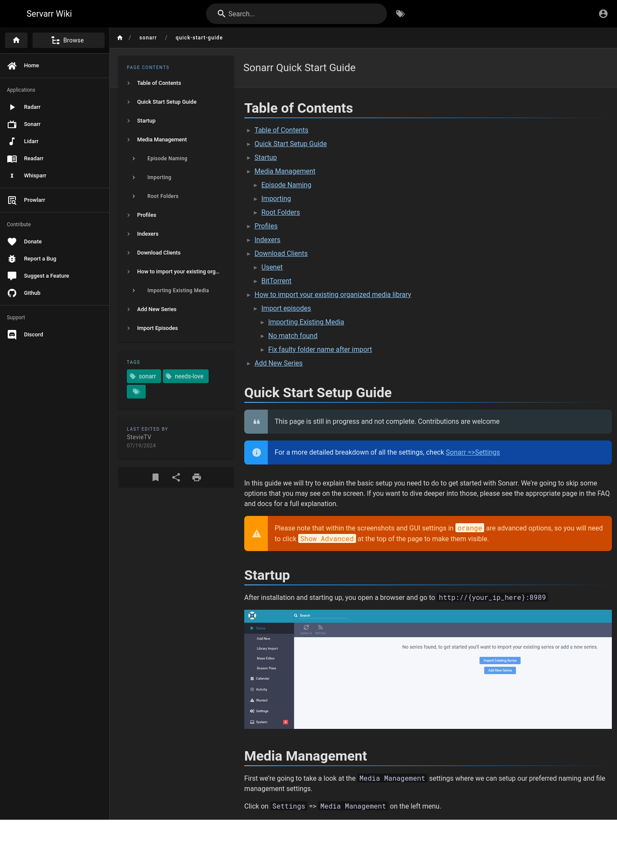Expand Startup entry in page contents
This screenshot has height=857, width=617.
(x=129, y=121)
